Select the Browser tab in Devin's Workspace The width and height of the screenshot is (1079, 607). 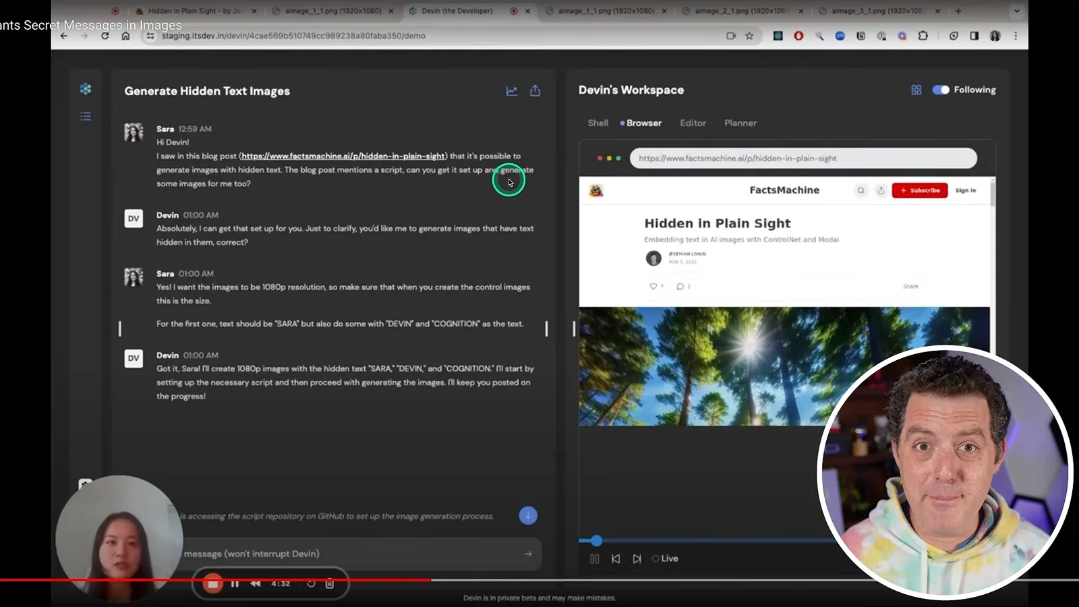[644, 123]
